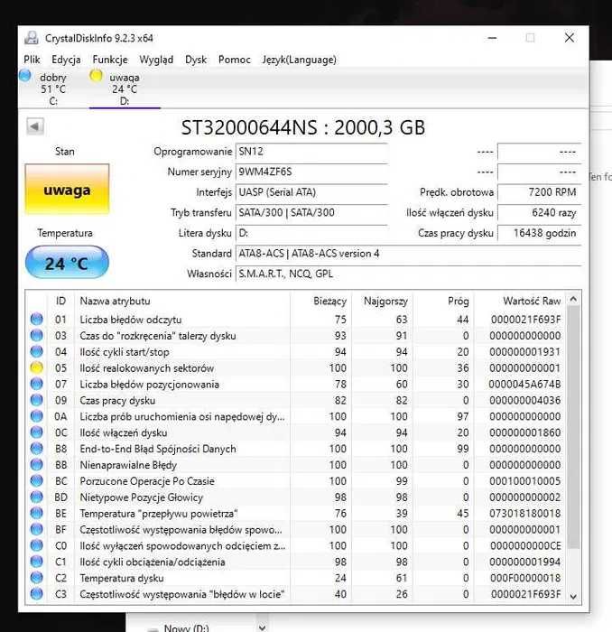Click the Standard field ATA8-ACS
Image resolution: width=612 pixels, height=632 pixels.
408,254
